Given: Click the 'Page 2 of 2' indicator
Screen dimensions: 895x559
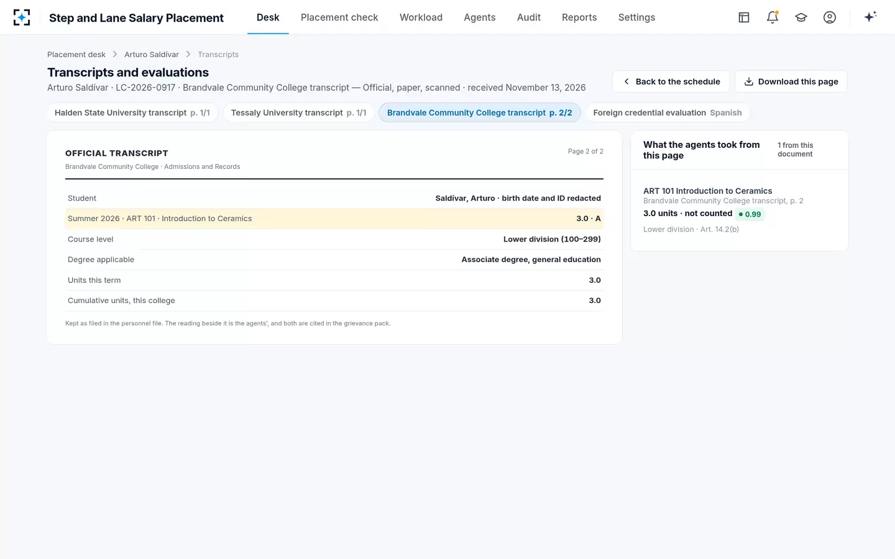Looking at the screenshot, I should click(585, 152).
